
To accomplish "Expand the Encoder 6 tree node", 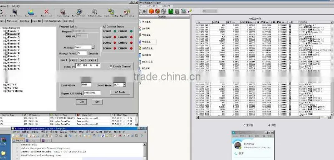I will [x=4, y=47].
